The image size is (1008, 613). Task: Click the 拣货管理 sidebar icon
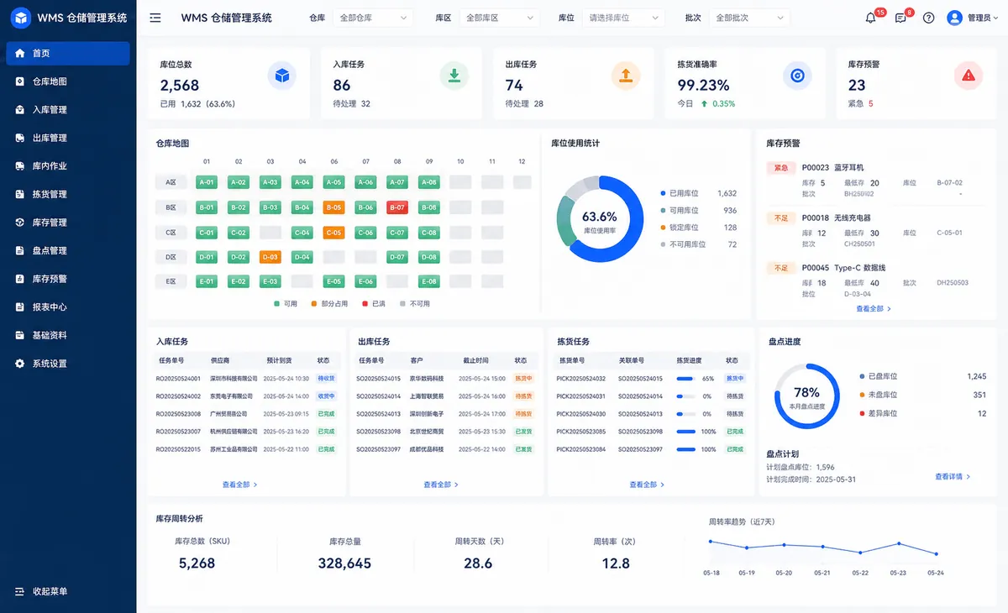(20, 194)
